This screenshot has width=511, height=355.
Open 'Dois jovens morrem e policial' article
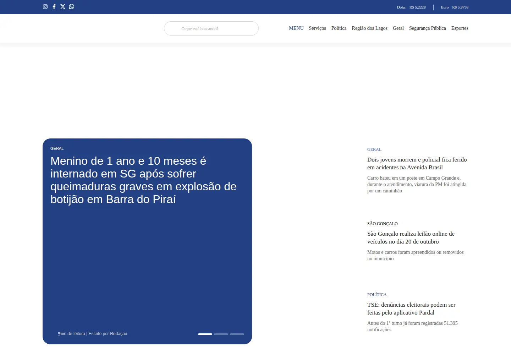tap(417, 163)
